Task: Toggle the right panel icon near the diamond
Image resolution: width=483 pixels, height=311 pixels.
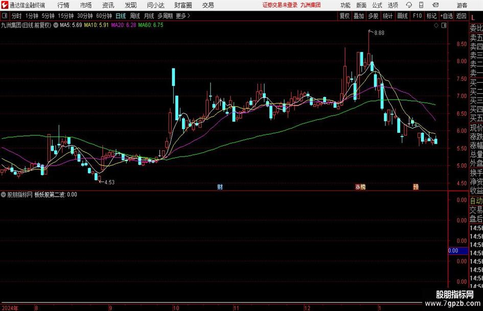Action: [444, 26]
